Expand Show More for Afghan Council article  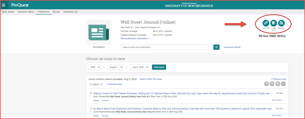pos(277,100)
